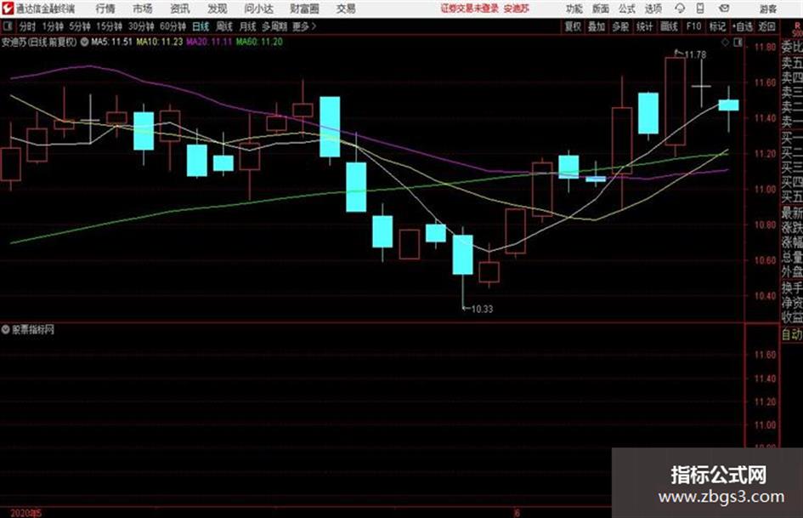Open the 版面 menu
The image size is (803, 518).
coord(600,9)
